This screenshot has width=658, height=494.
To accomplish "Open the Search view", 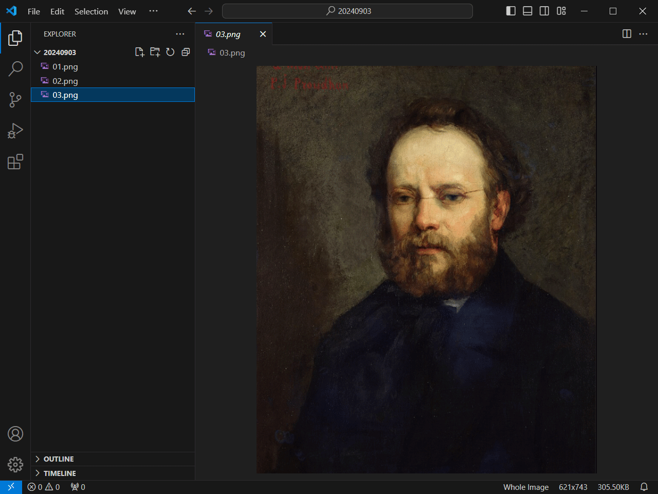I will click(x=15, y=68).
